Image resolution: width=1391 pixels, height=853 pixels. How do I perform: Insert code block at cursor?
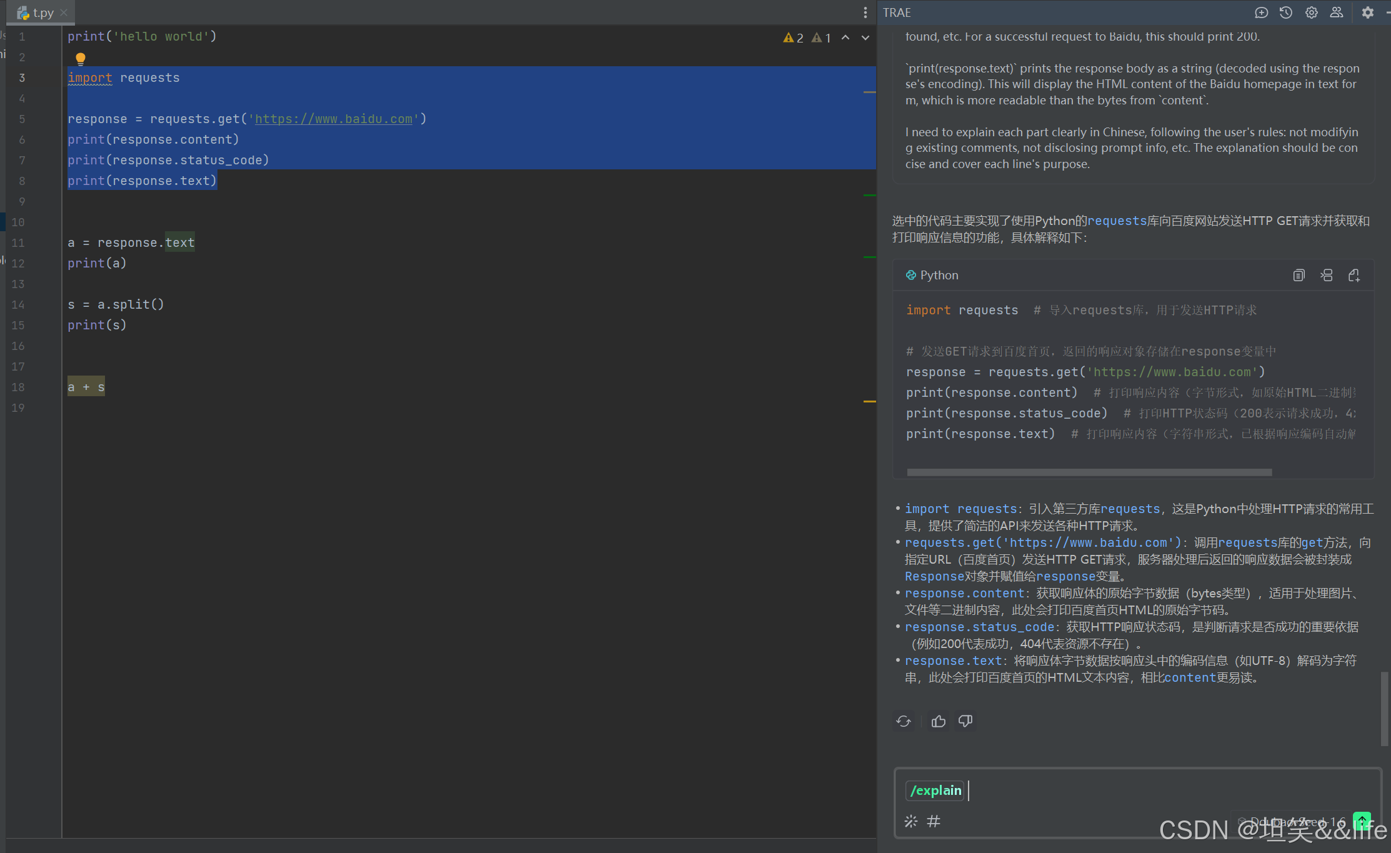(1326, 276)
